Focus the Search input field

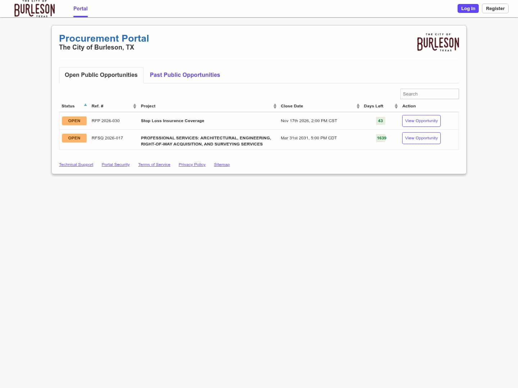(430, 94)
